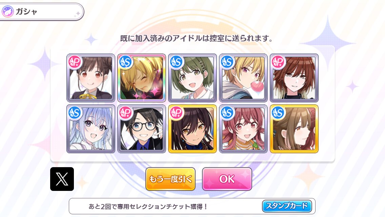
Task: Select the light-blue-haired idol card
Action: [91, 129]
